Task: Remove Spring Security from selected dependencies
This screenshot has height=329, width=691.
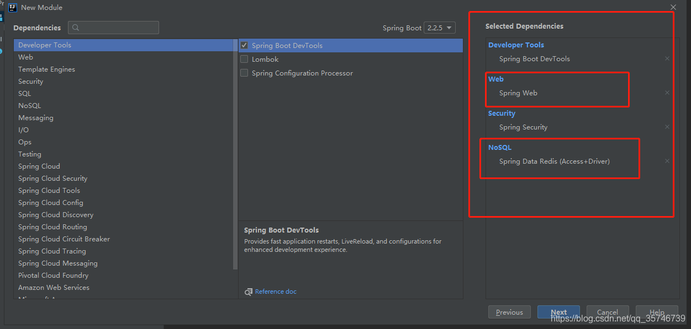Action: tap(667, 127)
